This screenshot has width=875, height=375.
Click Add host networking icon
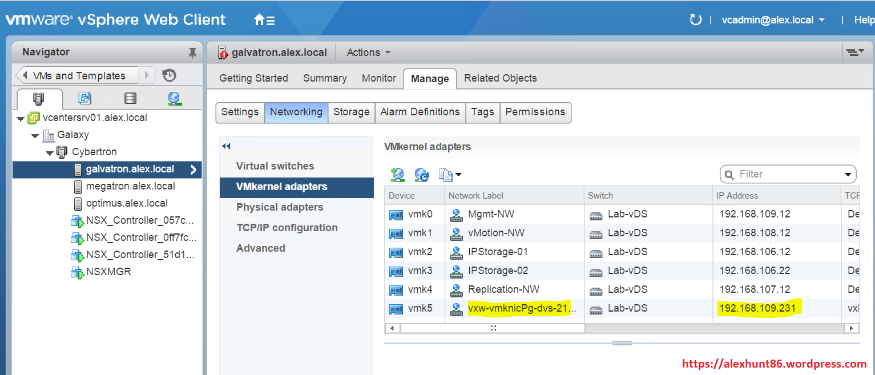coord(397,175)
